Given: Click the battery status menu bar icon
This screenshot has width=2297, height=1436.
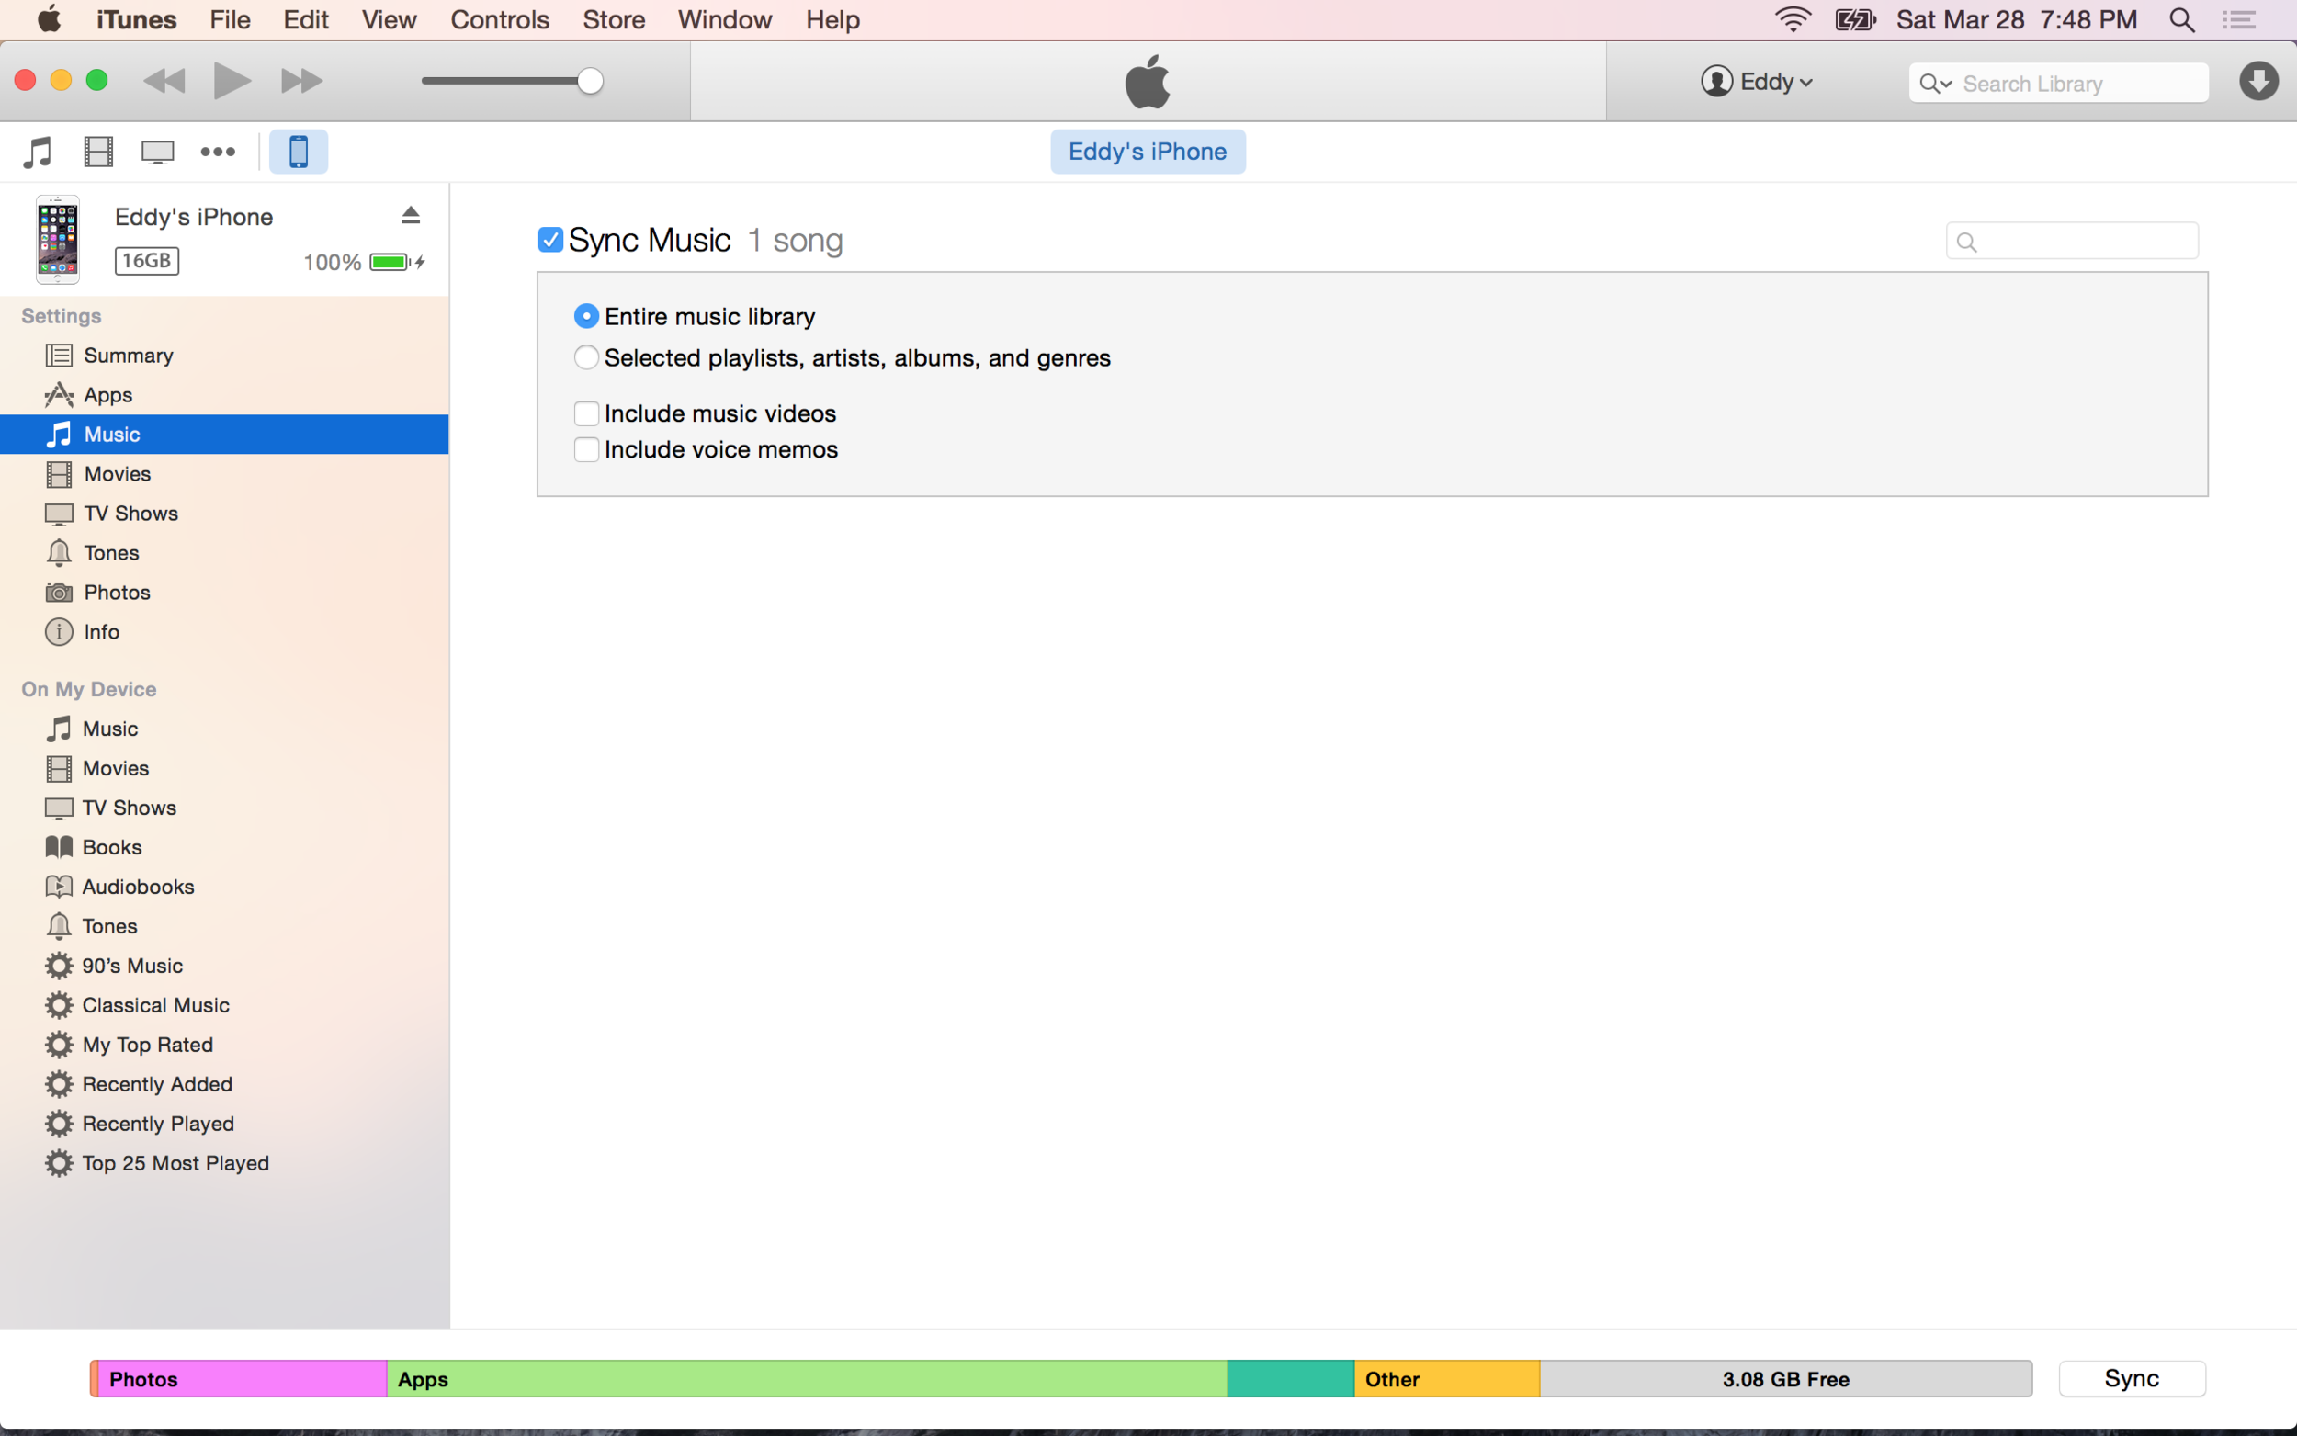Looking at the screenshot, I should point(1854,20).
